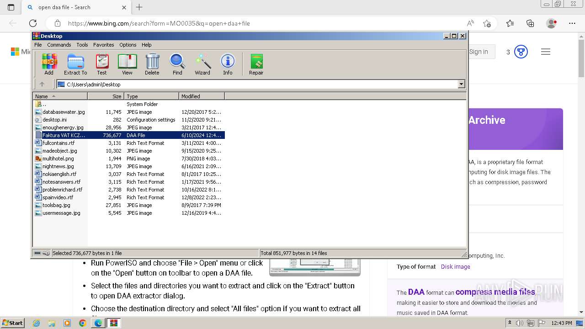Click the Edge browser back arrow
This screenshot has width=585, height=329.
tap(13, 23)
